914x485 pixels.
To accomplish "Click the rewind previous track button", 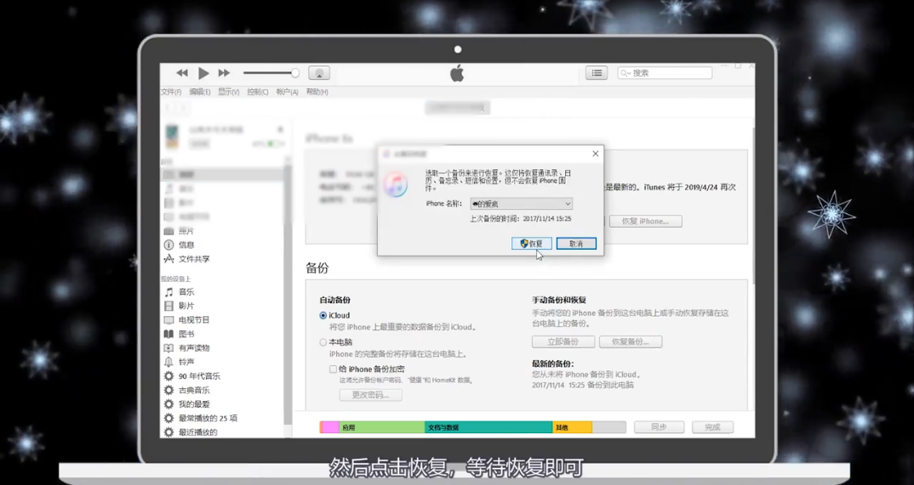I will point(182,73).
